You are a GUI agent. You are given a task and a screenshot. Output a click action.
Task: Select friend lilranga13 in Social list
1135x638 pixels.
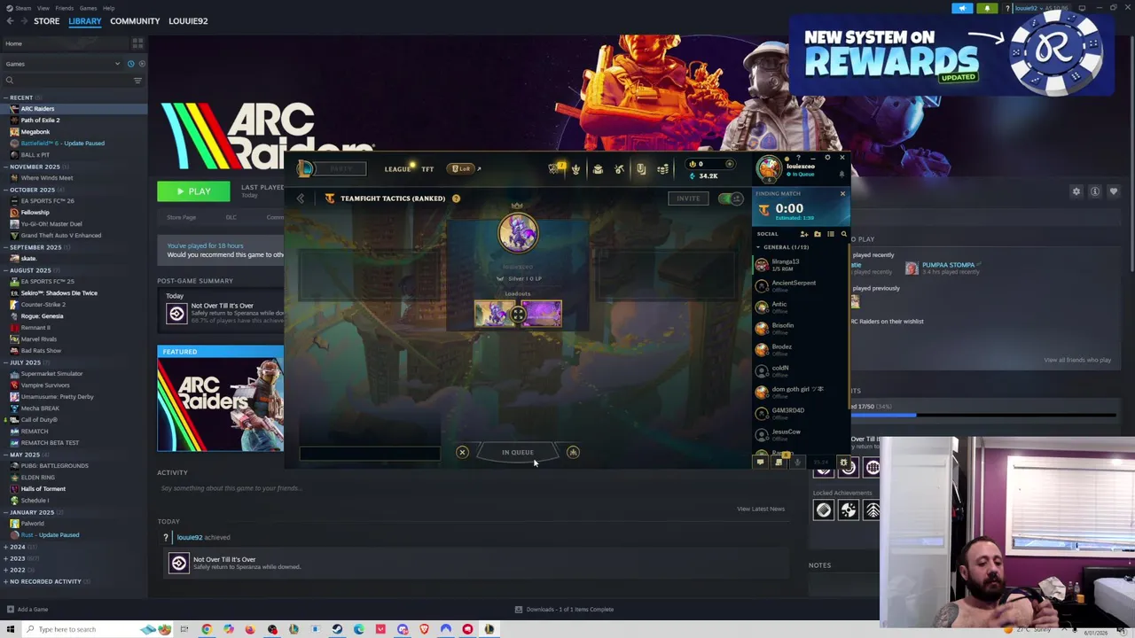pos(798,264)
